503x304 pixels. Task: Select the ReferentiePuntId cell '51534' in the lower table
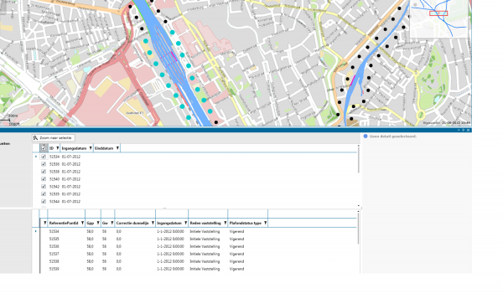(x=54, y=231)
